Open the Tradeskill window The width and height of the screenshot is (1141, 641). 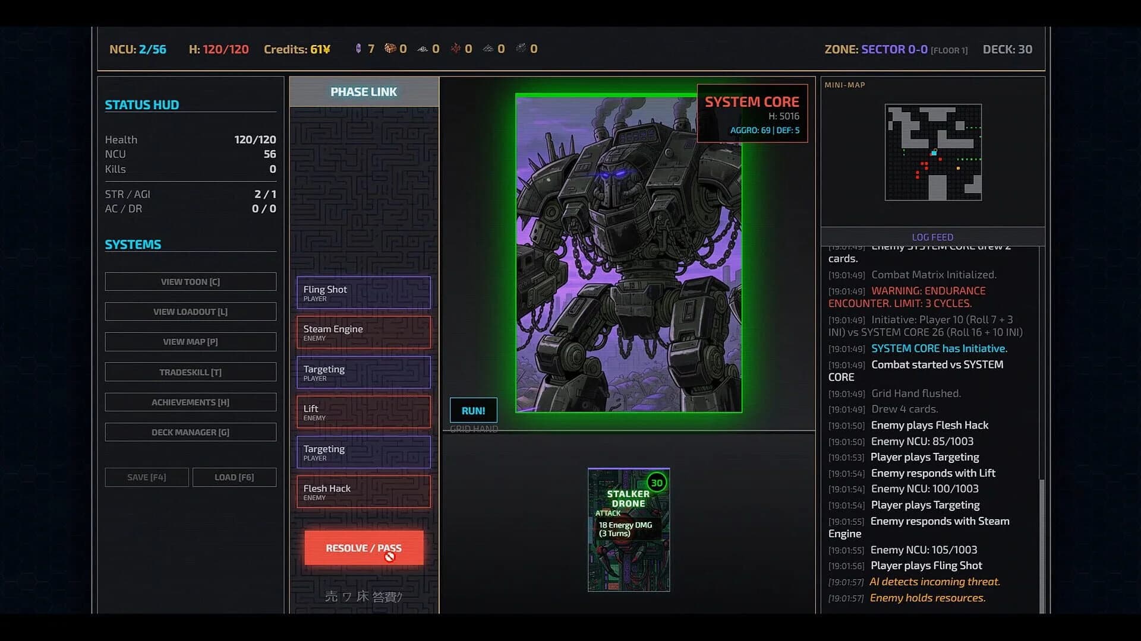coord(190,372)
